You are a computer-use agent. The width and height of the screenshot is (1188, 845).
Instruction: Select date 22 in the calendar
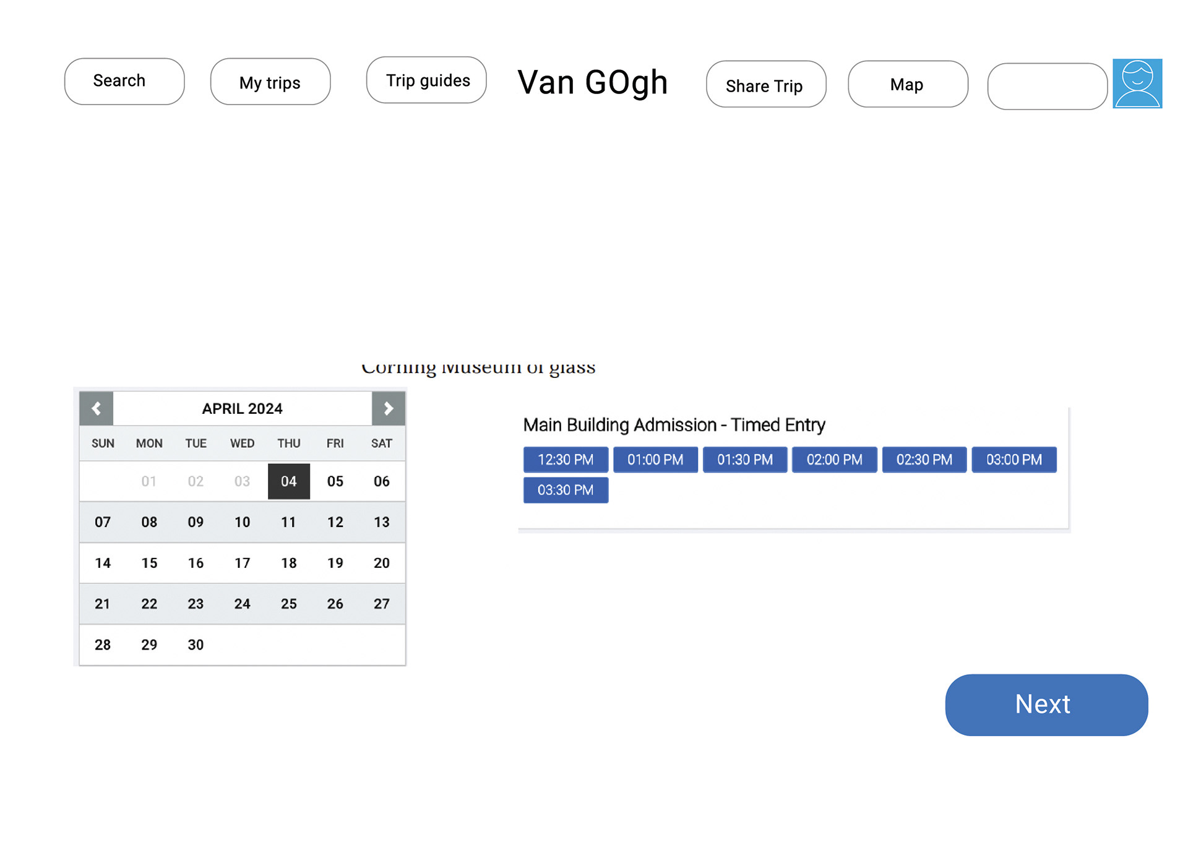tap(149, 604)
